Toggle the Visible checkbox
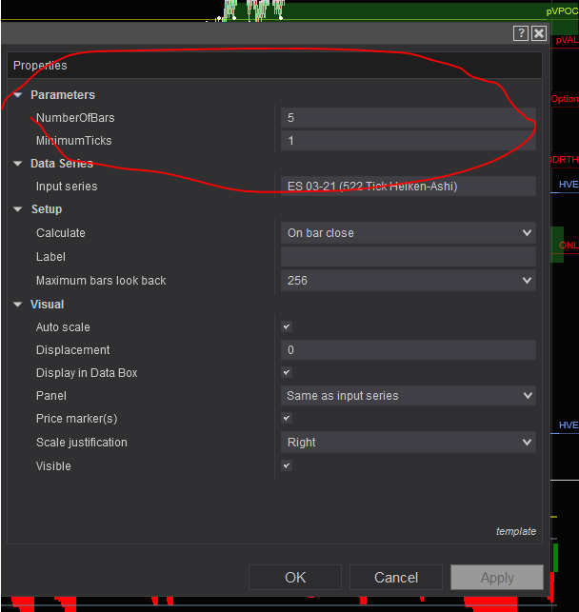Screen dimensions: 579x612 [x=287, y=465]
